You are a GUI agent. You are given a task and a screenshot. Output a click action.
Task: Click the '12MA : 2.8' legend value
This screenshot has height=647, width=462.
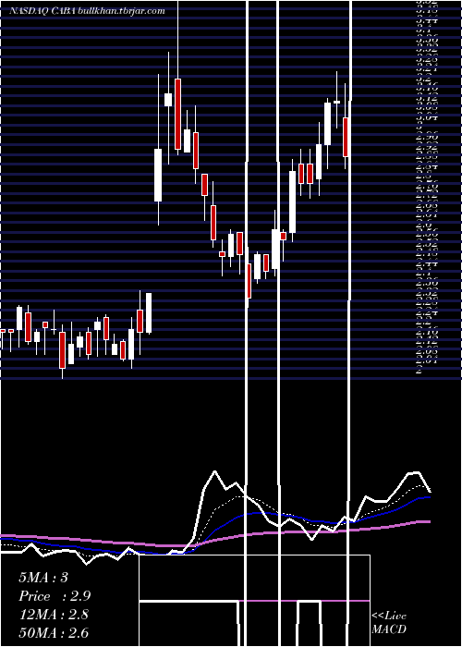pyautogui.click(x=54, y=615)
